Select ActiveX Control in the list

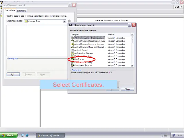81,50
